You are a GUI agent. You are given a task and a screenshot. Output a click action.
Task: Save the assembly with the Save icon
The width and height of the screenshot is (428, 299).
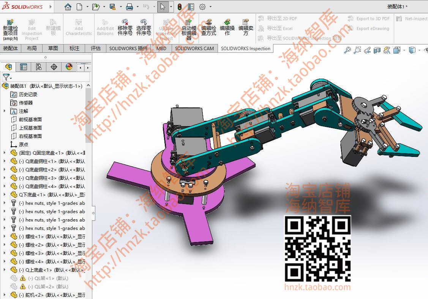click(112, 7)
